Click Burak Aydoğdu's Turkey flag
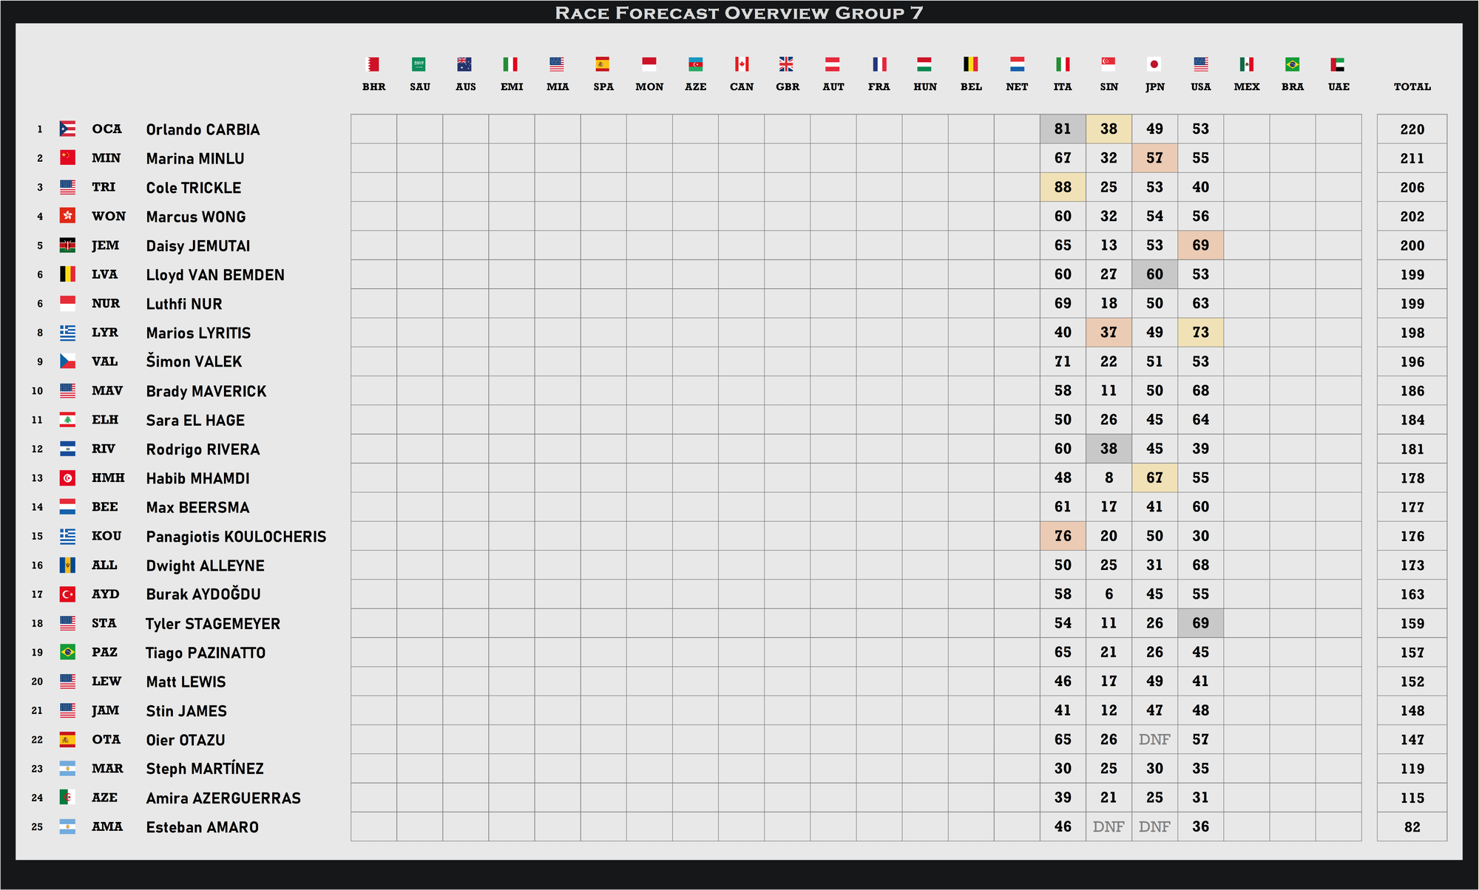1479x890 pixels. coord(67,594)
